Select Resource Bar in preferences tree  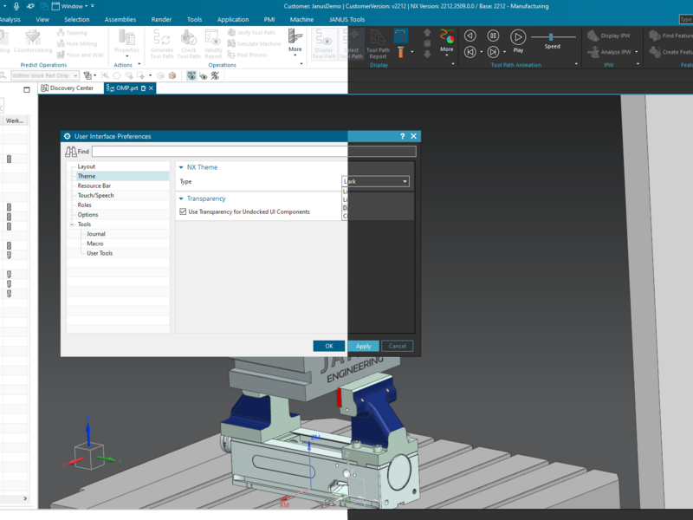coord(94,186)
